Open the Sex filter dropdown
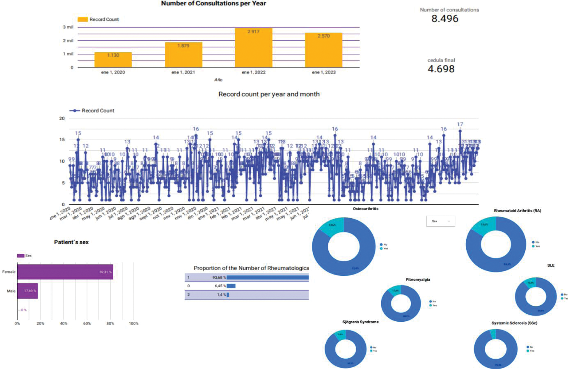This screenshot has width=568, height=369. coord(440,221)
